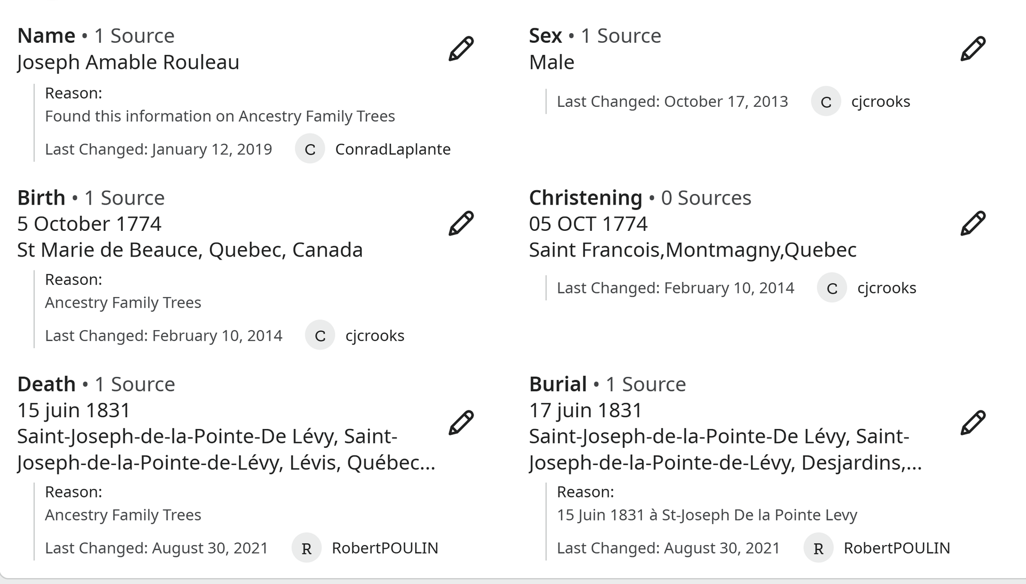The height and width of the screenshot is (584, 1026).
Task: Expand truncated Burial place text
Action: 726,449
